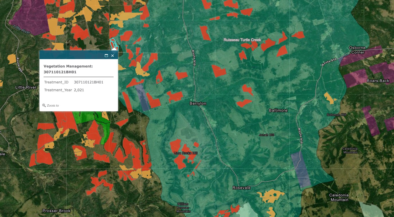Image resolution: width=394 pixels, height=217 pixels.
Task: Click the Zoom to magnifier icon
Action: (44, 105)
